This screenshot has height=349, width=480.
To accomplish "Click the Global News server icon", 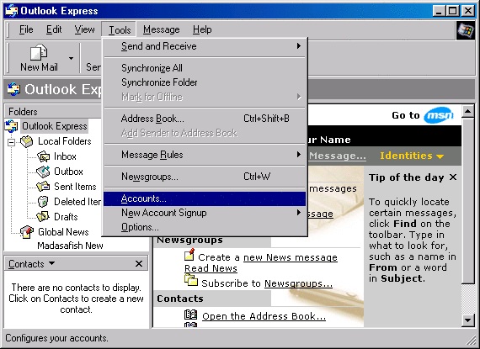I will point(27,231).
